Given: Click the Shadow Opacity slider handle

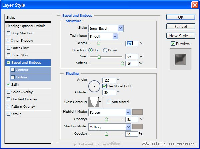Looking at the screenshot, I should (106, 134).
